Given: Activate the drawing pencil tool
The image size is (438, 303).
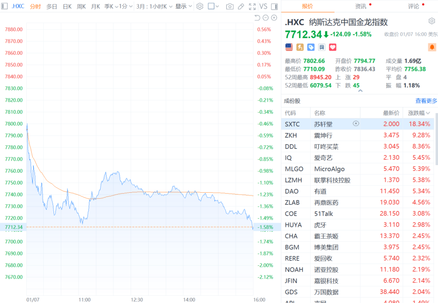Looking at the screenshot, I should [241, 6].
